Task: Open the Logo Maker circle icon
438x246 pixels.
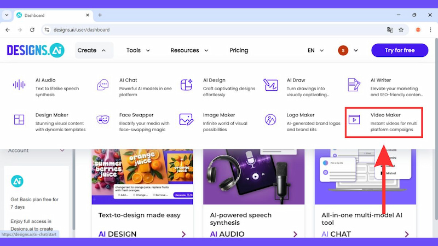Action: pyautogui.click(x=270, y=119)
